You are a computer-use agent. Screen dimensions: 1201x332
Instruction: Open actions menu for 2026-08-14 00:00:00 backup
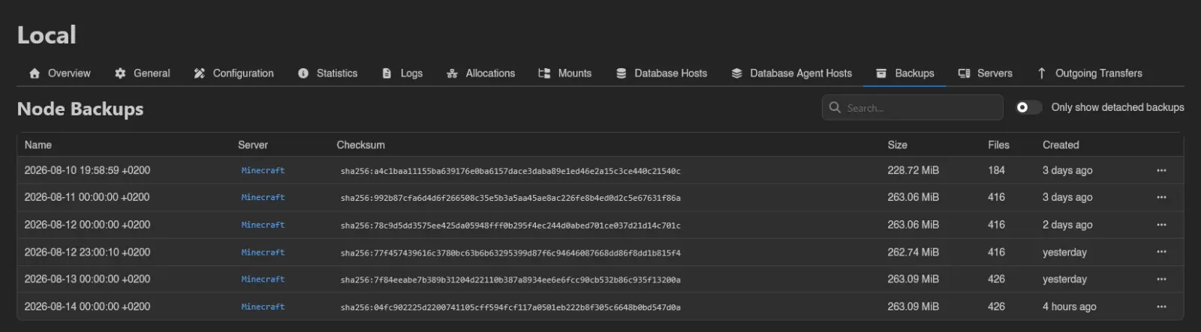(1161, 307)
